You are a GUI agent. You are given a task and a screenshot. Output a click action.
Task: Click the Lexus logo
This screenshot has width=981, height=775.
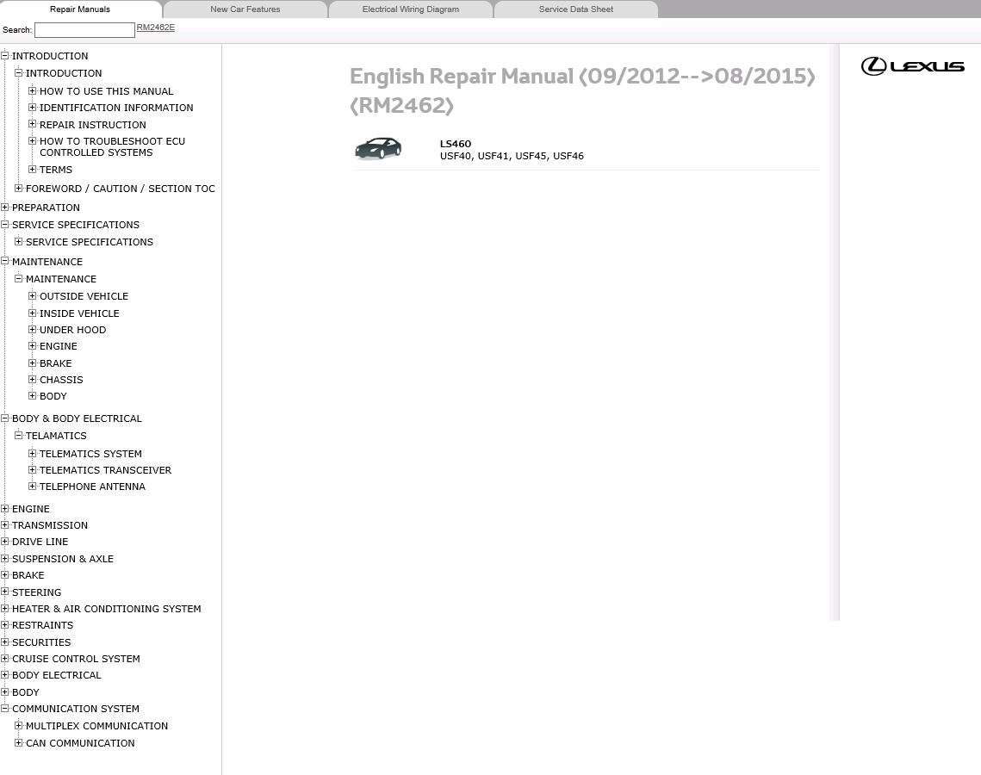912,66
